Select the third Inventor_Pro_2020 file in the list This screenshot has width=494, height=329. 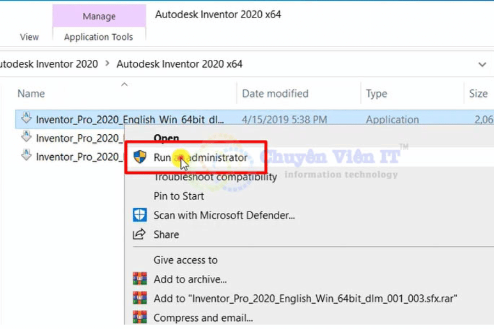pyautogui.click(x=77, y=157)
